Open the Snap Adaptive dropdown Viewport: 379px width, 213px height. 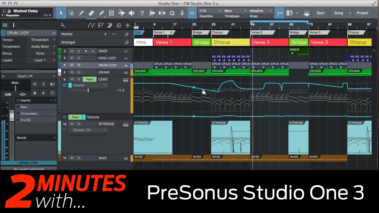pos(261,11)
